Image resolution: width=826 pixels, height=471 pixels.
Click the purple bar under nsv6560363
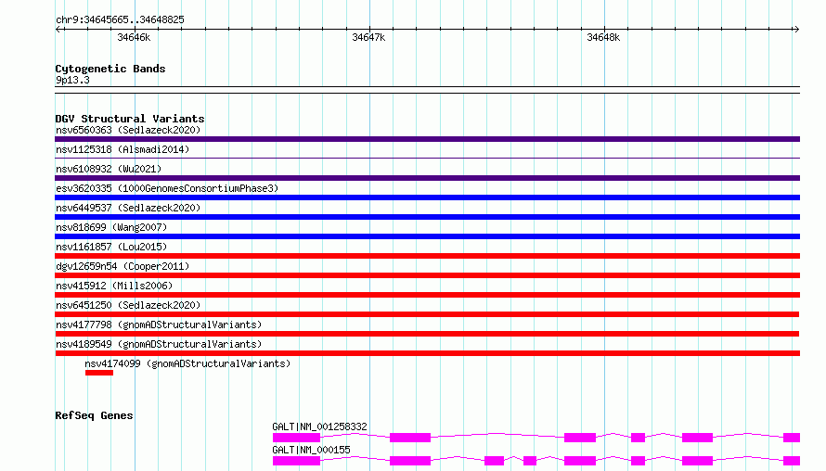click(427, 139)
